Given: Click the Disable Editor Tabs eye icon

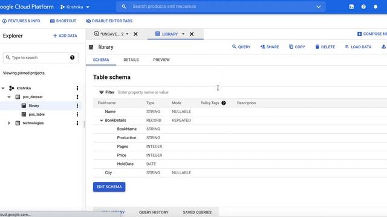Looking at the screenshot, I should pyautogui.click(x=88, y=21).
